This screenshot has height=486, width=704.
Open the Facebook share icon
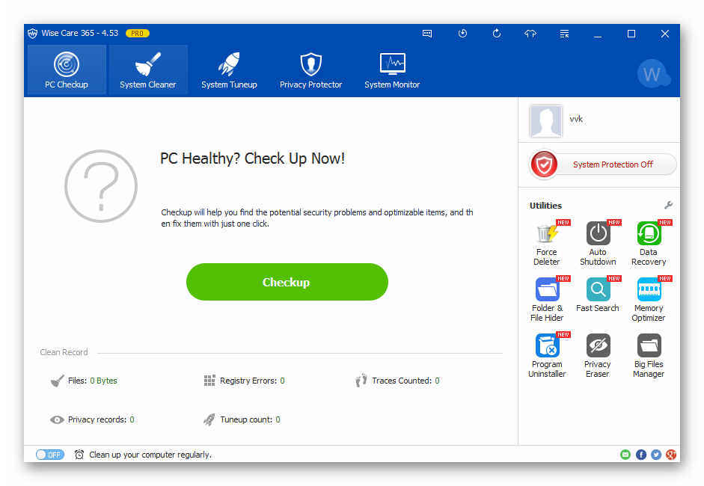click(x=640, y=455)
